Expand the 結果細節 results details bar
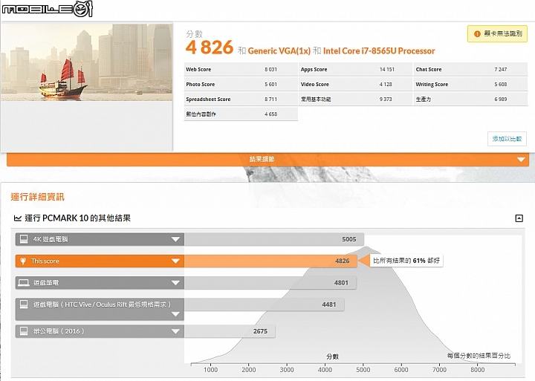The height and width of the screenshot is (381, 535). 267,159
